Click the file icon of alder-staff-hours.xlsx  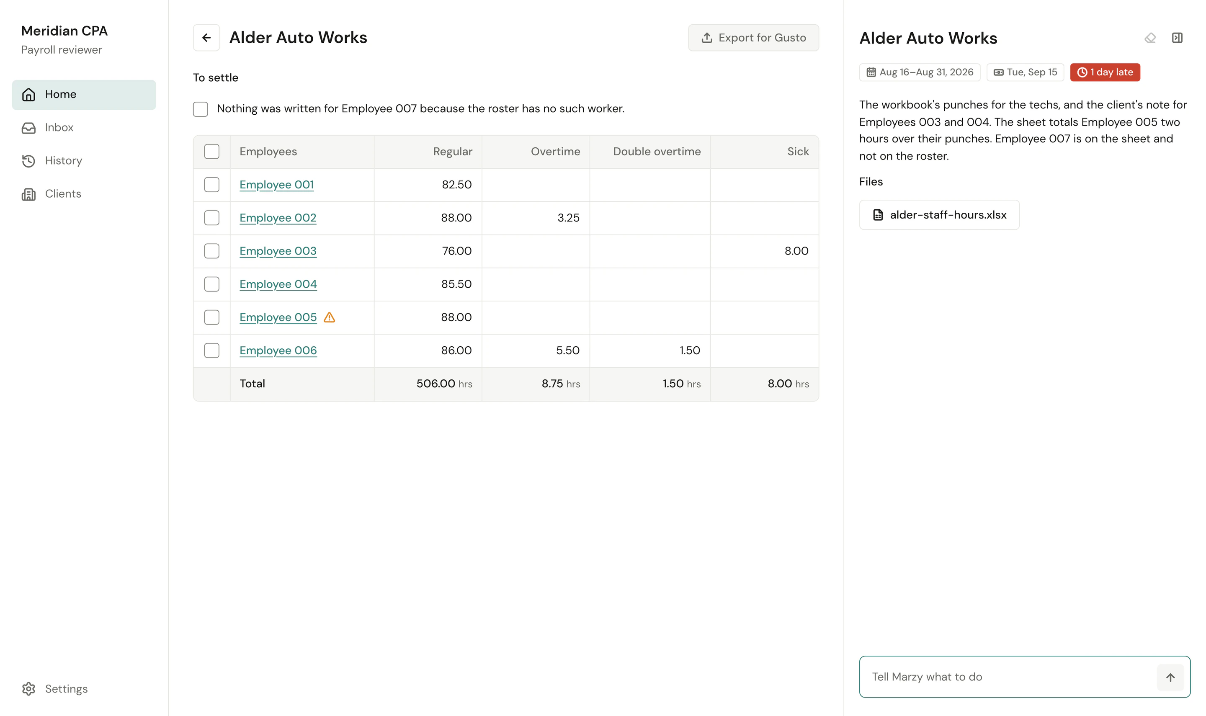(878, 215)
